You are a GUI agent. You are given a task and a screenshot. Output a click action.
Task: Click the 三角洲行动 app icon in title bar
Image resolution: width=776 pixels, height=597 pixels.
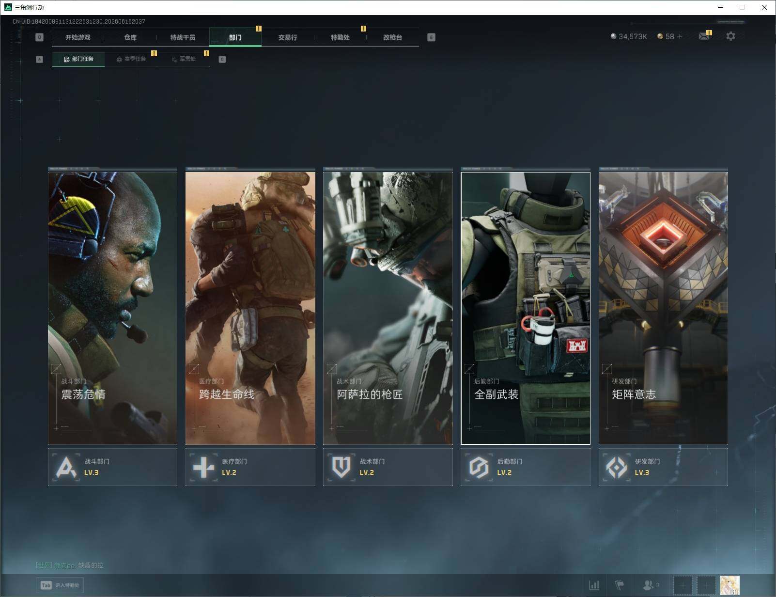pos(8,7)
